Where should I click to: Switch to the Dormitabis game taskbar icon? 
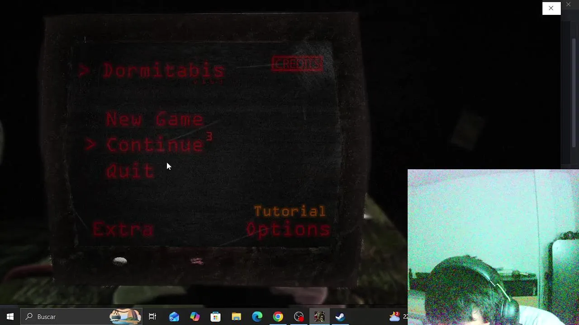click(320, 317)
